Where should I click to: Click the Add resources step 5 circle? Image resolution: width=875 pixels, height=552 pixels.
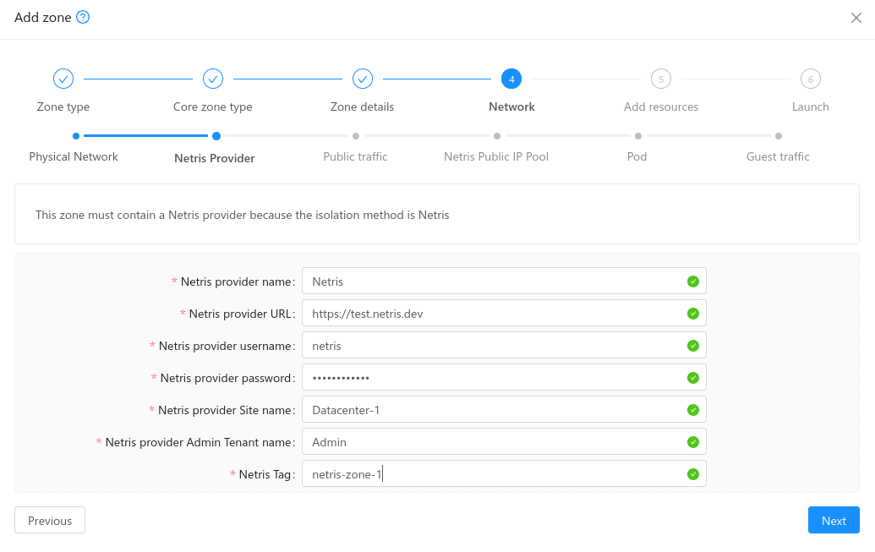point(661,78)
